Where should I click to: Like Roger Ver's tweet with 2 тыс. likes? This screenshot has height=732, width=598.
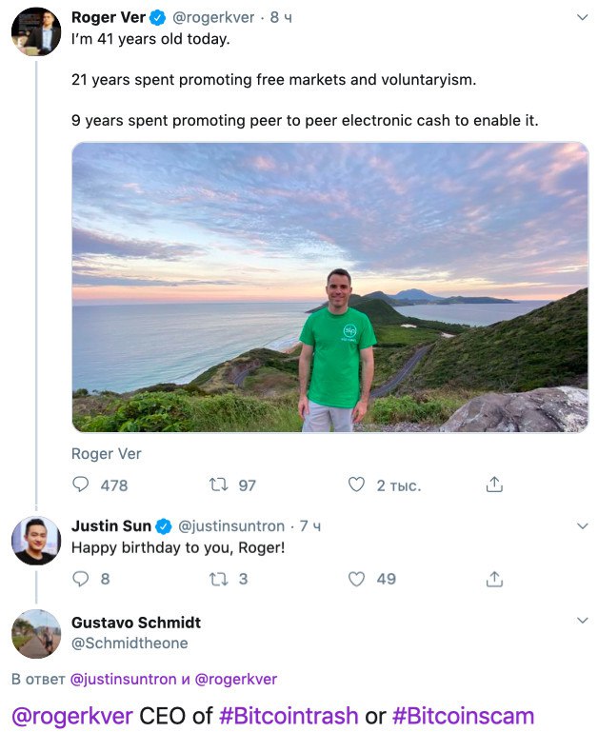click(356, 485)
